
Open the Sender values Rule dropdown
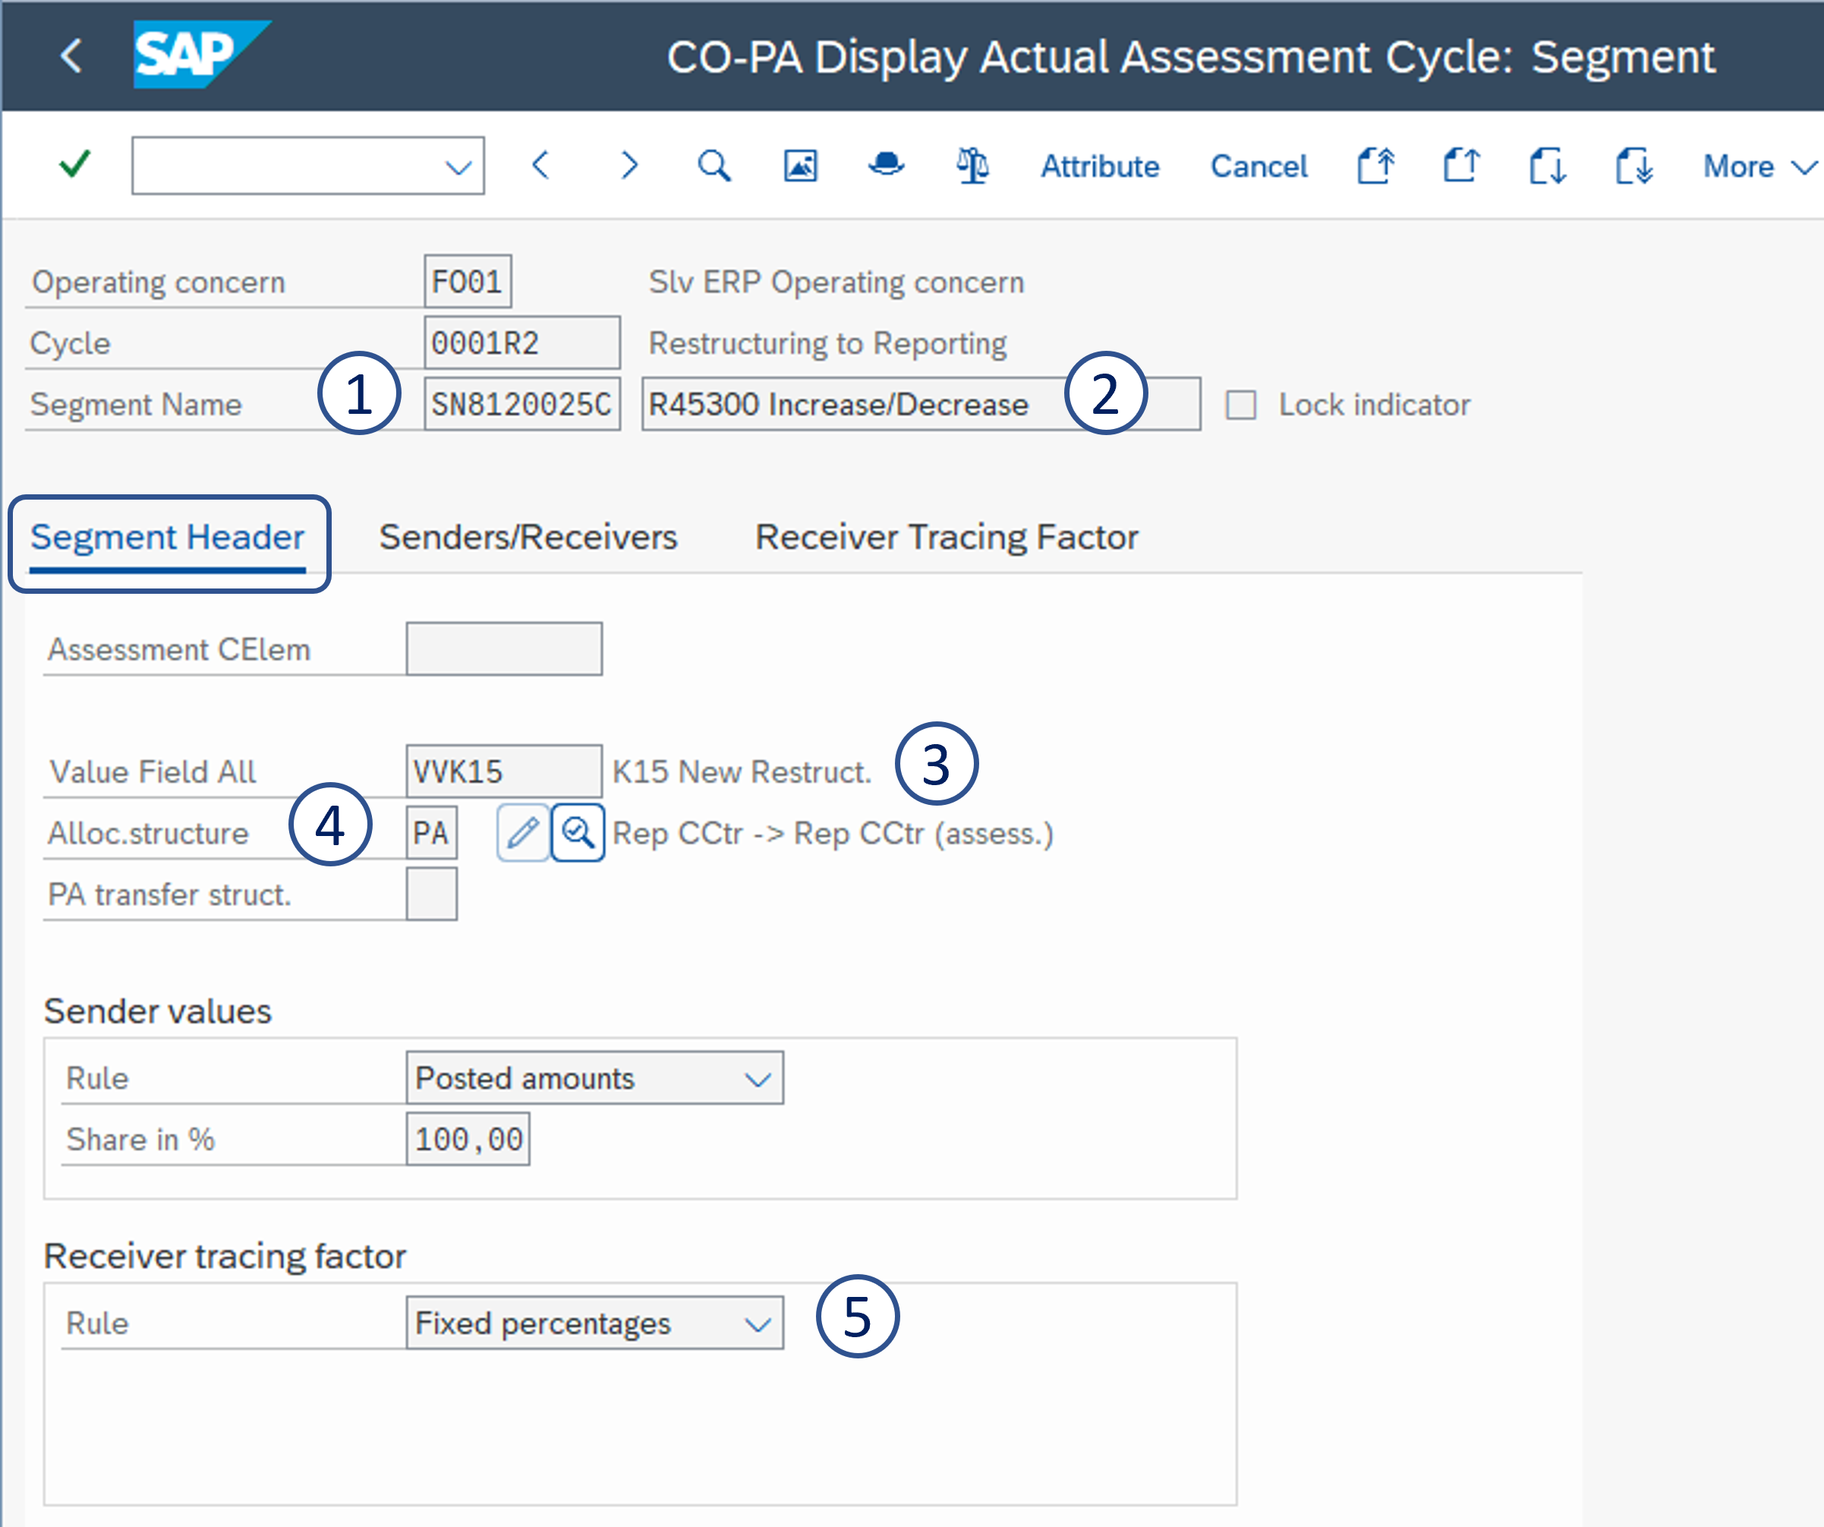[758, 1078]
